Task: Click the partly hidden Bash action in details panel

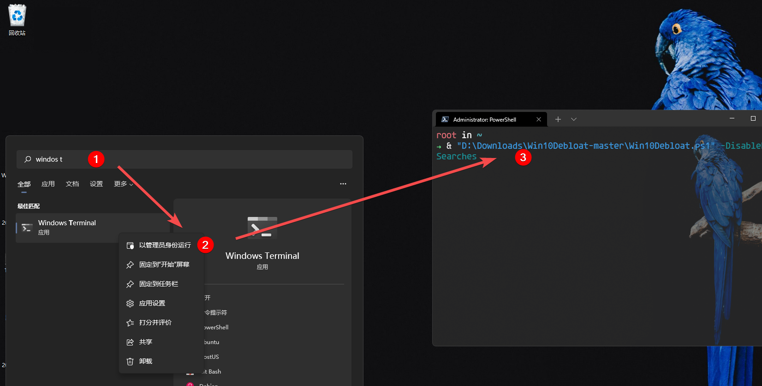Action: point(213,372)
